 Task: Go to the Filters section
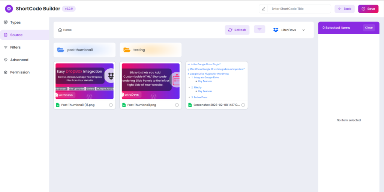[24, 47]
